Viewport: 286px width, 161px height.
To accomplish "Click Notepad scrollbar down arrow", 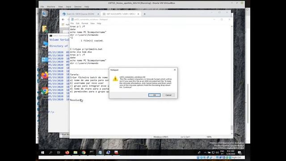I will click(x=231, y=134).
